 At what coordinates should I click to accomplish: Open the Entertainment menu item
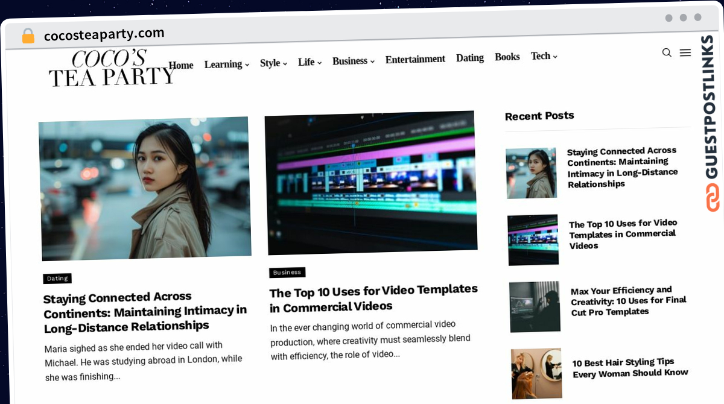click(415, 59)
